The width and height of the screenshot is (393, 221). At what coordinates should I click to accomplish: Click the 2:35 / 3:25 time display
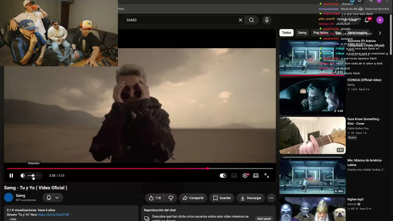(x=57, y=176)
